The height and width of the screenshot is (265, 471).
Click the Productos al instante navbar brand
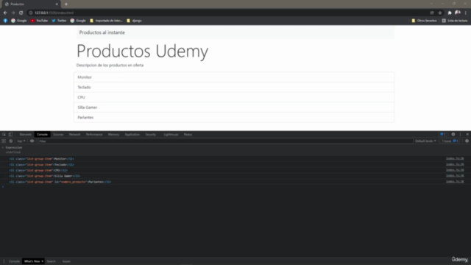102,32
